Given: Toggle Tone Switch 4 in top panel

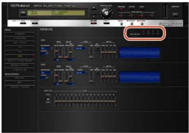Looking at the screenshot, I should click(152, 16).
